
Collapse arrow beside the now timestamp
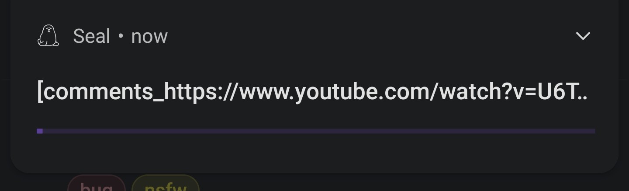click(x=583, y=36)
